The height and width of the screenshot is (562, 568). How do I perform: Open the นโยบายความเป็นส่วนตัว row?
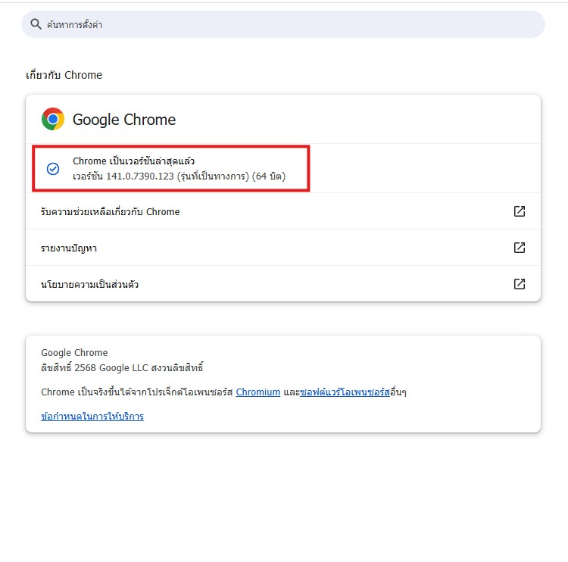point(89,284)
